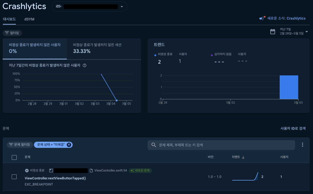Switch to the dSYM tab
313x194 pixels.
point(29,19)
